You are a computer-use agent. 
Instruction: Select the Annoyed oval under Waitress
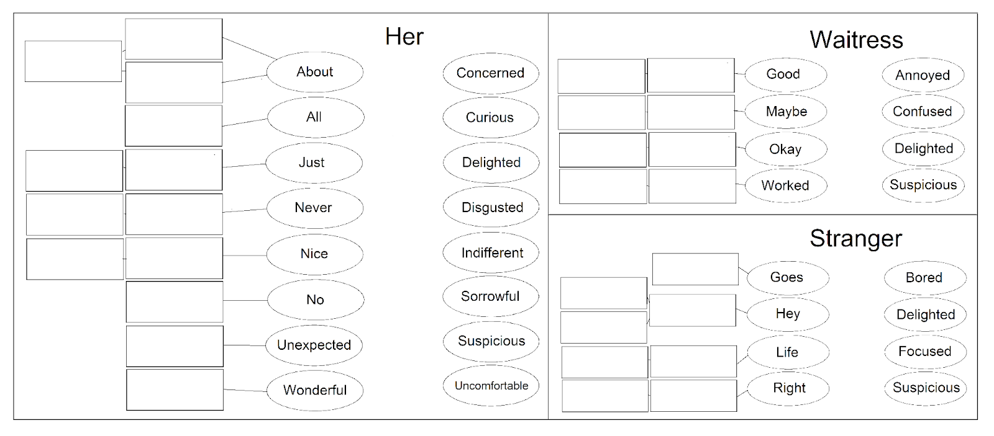tap(923, 75)
